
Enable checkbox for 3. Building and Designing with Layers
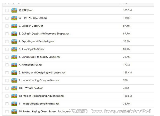[7, 73]
